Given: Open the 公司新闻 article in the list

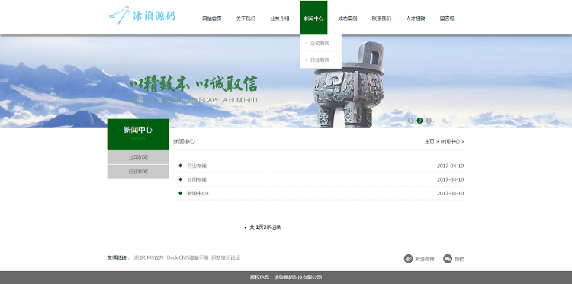Looking at the screenshot, I should coord(197,179).
